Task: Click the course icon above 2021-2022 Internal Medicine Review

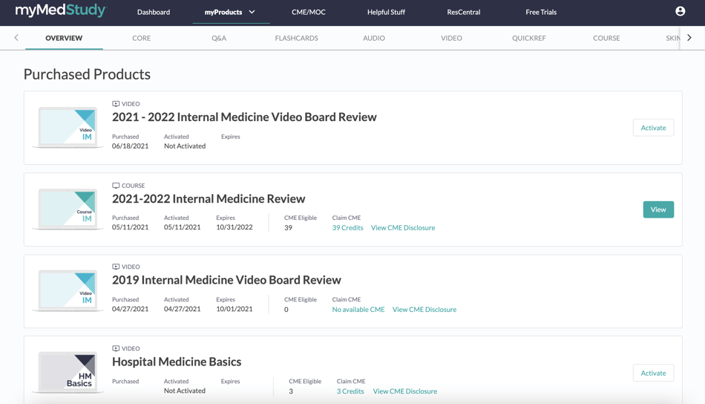Action: point(116,186)
